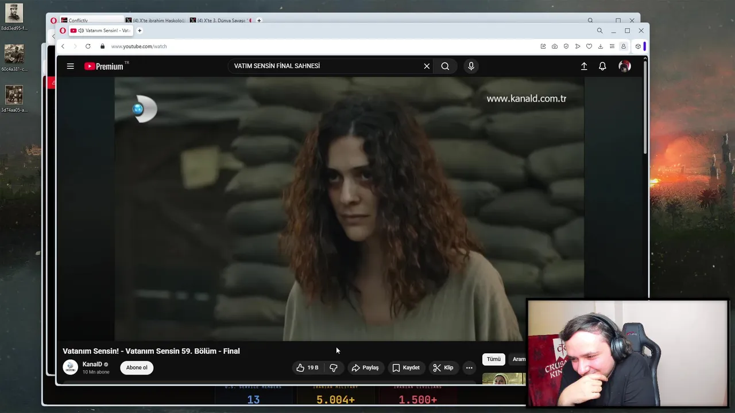Open the YouTube hamburger guide menu
735x413 pixels.
tap(70, 66)
